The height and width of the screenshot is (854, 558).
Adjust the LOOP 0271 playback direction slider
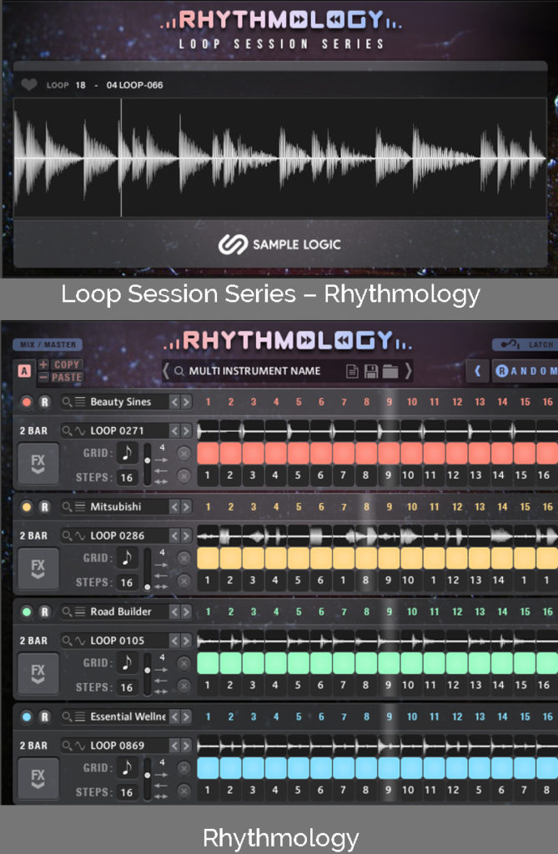[x=147, y=464]
